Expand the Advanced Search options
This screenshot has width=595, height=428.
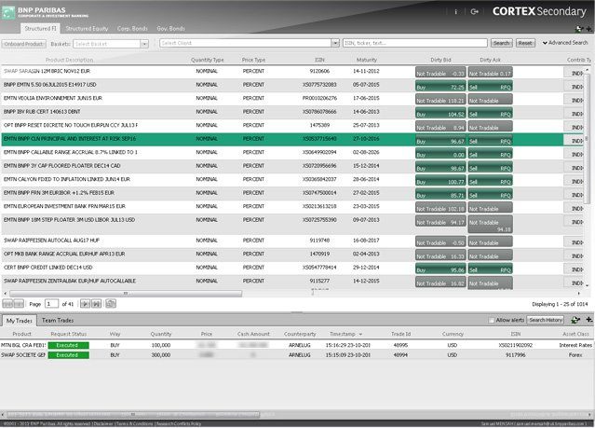coord(565,43)
